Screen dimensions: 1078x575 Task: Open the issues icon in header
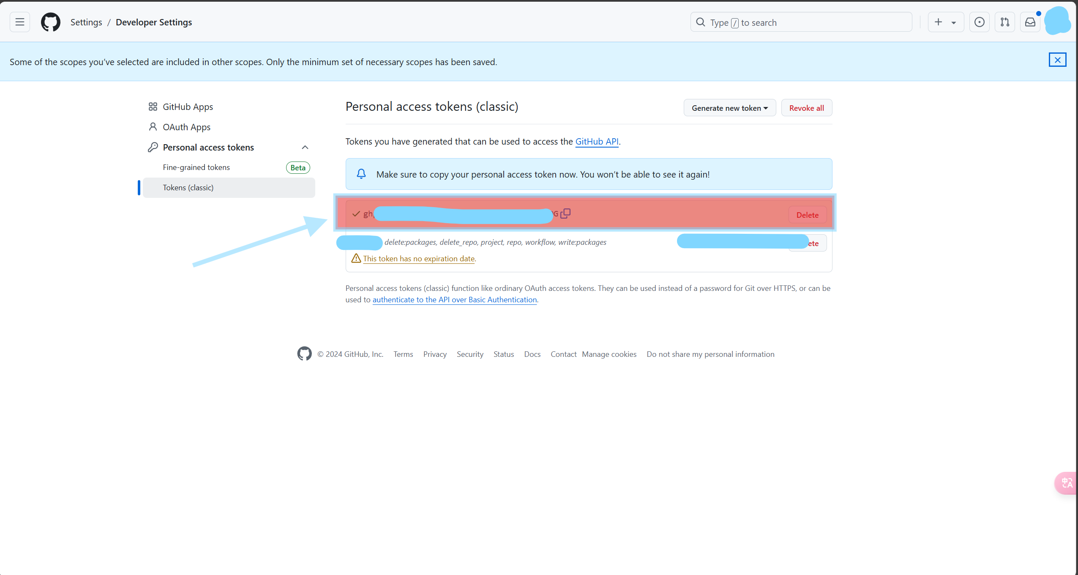click(x=979, y=22)
